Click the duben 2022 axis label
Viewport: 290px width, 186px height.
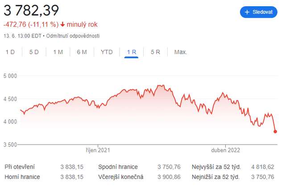tap(225, 150)
